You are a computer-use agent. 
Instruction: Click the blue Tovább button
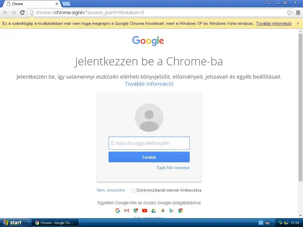(149, 157)
